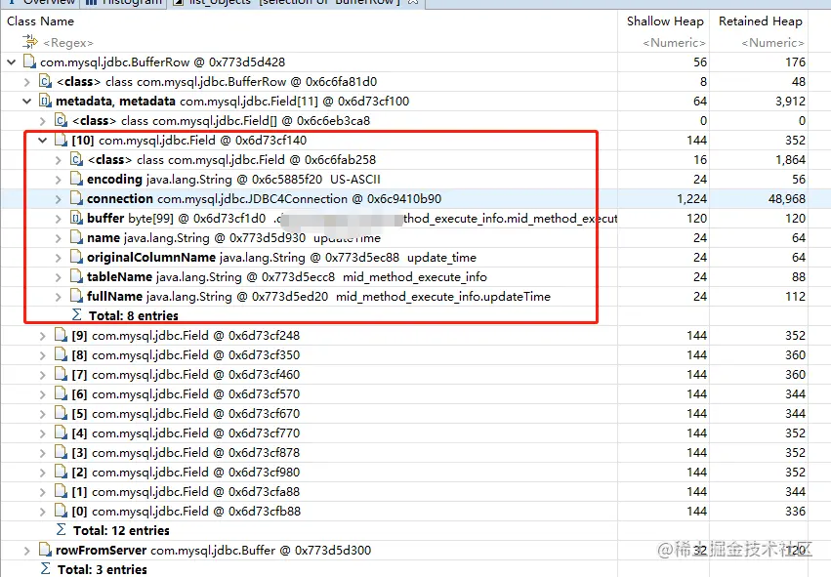Click the class icon of BufferRow @ 0x6c6fa81d0
This screenshot has height=577, width=831.
45,81
